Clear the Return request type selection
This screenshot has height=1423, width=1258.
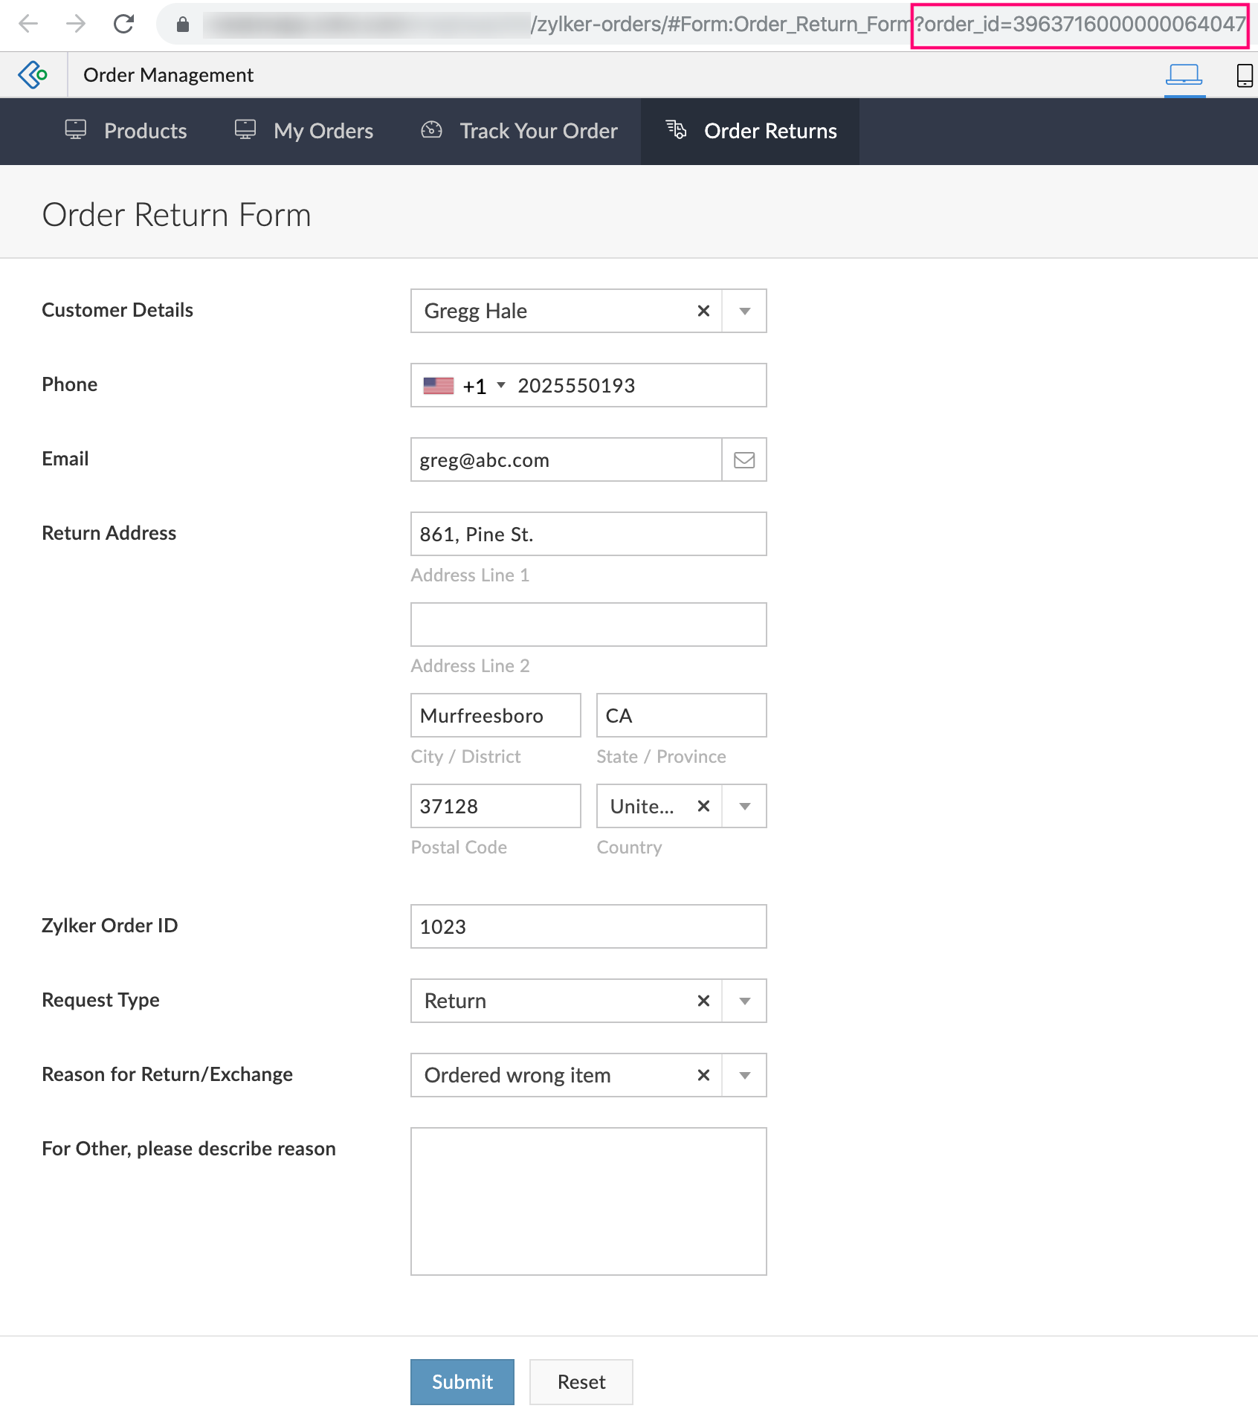click(703, 1001)
